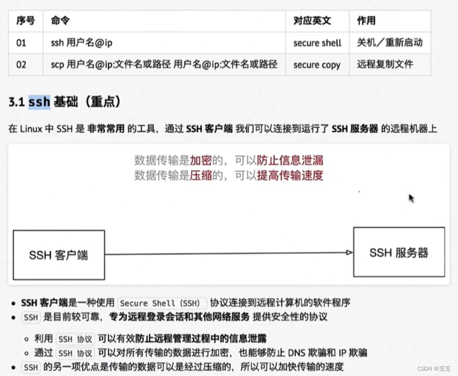This screenshot has width=458, height=376.
Task: Click the red '防止信息泄漏' text
Action: click(290, 160)
